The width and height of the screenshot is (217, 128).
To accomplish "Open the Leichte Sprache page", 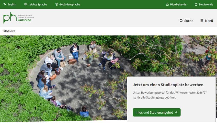I will (38, 4).
